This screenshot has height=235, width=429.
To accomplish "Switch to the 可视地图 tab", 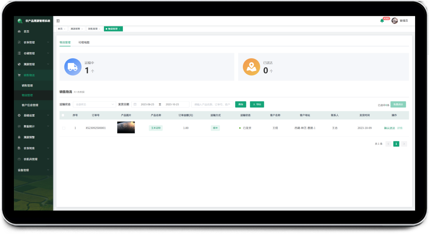I will (x=84, y=42).
